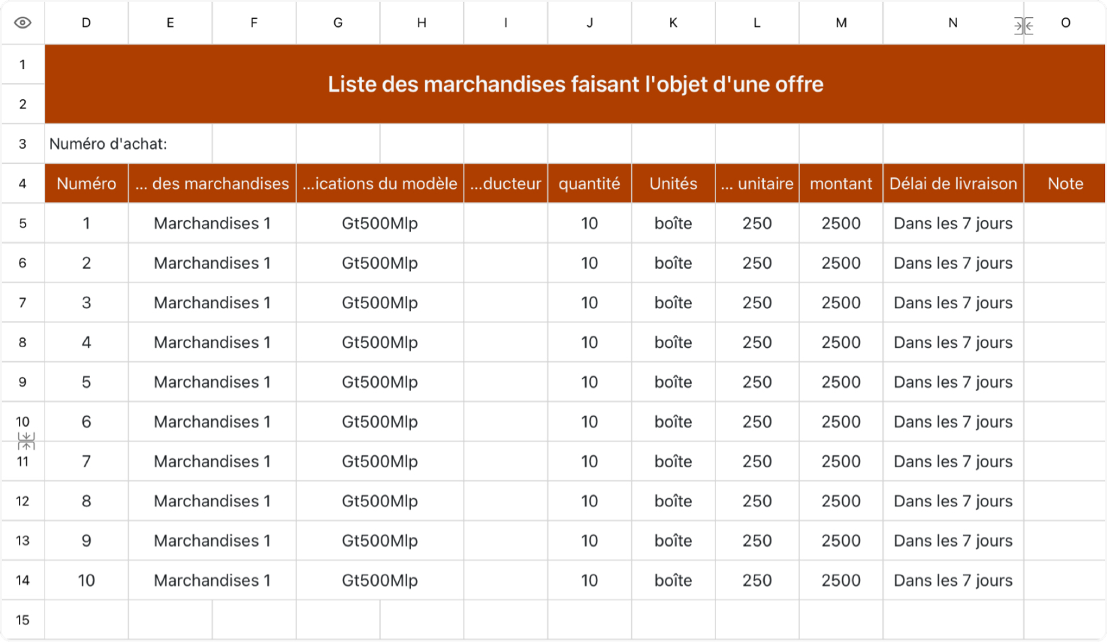This screenshot has height=642, width=1107.
Task: Select row 15 header
Action: click(x=23, y=620)
